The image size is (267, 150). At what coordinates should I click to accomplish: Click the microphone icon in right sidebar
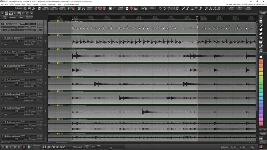point(261,38)
